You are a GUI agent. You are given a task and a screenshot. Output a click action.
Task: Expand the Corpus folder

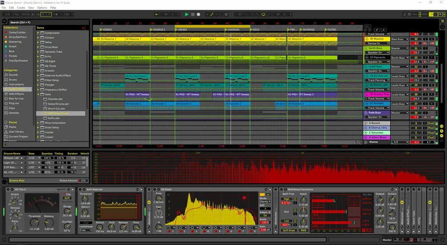(38, 38)
